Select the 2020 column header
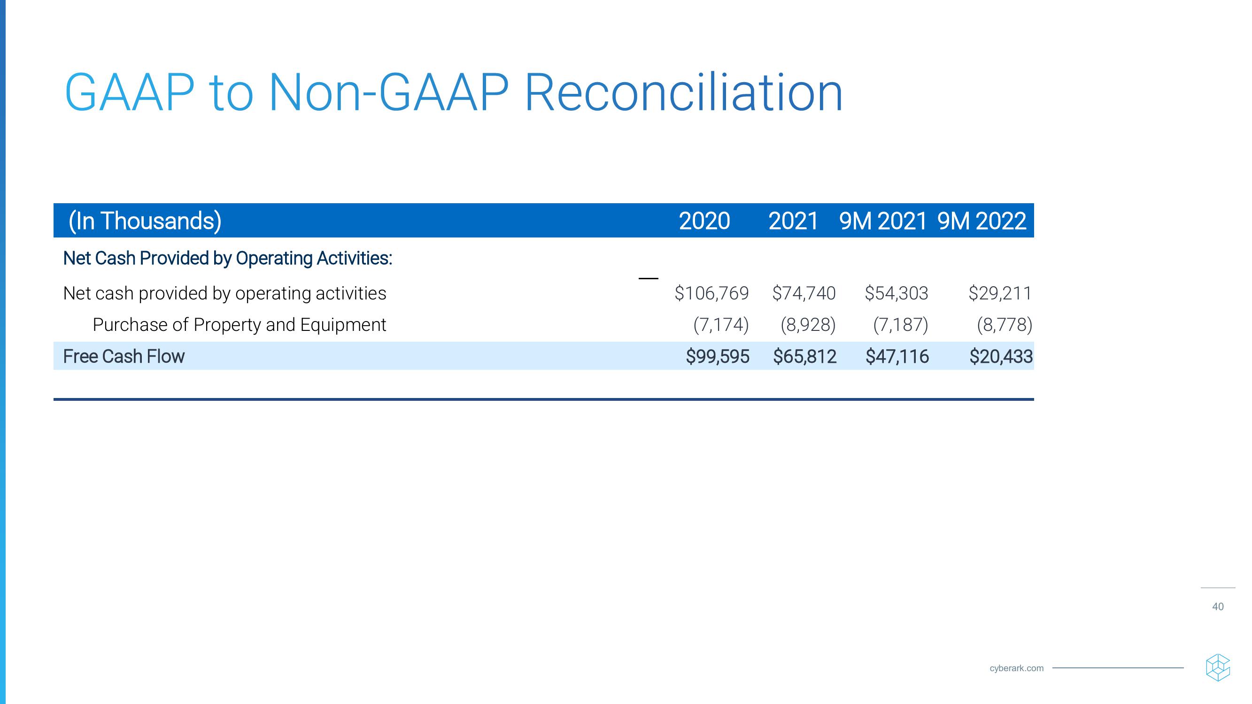Image resolution: width=1252 pixels, height=704 pixels. pyautogui.click(x=704, y=221)
